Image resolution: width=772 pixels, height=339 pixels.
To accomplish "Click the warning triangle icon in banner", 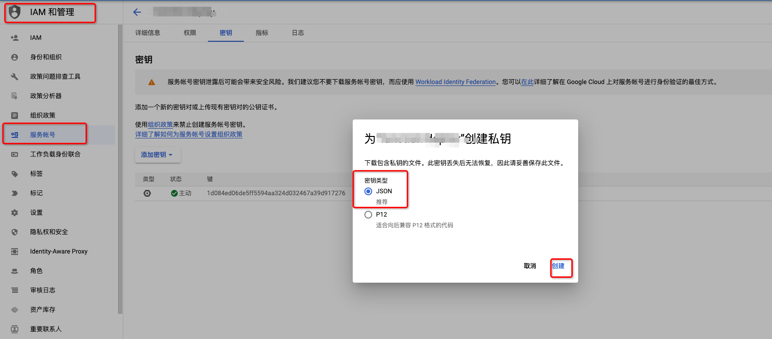I will (x=152, y=82).
